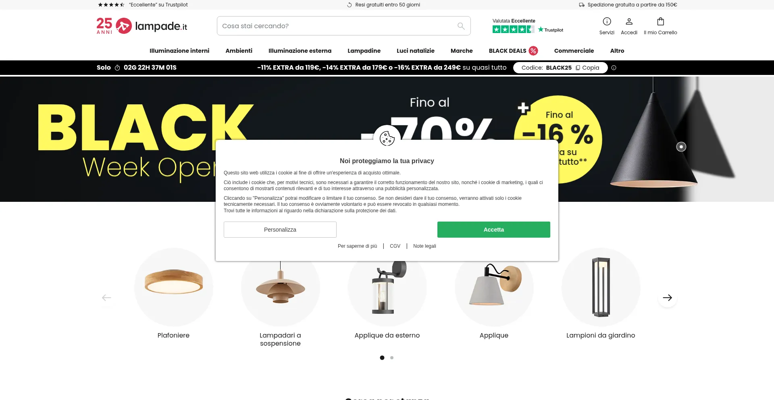774x400 pixels.
Task: Go back with the left carousel arrow
Action: click(x=106, y=298)
